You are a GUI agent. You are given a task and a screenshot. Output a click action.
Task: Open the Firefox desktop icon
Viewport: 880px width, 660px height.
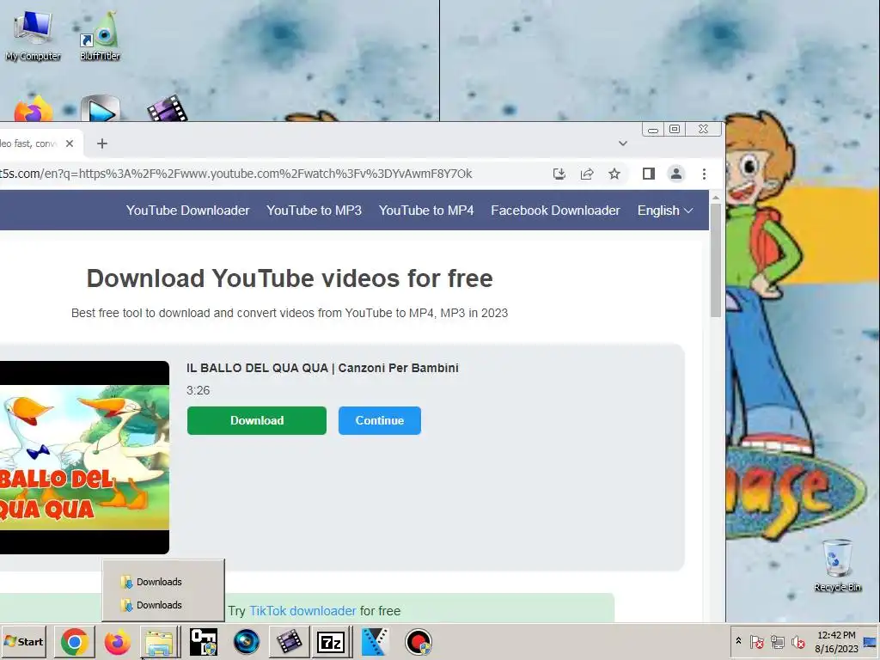click(x=33, y=109)
